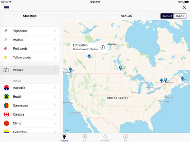Open Red cards statistics
The width and height of the screenshot is (190, 142).
(30, 49)
